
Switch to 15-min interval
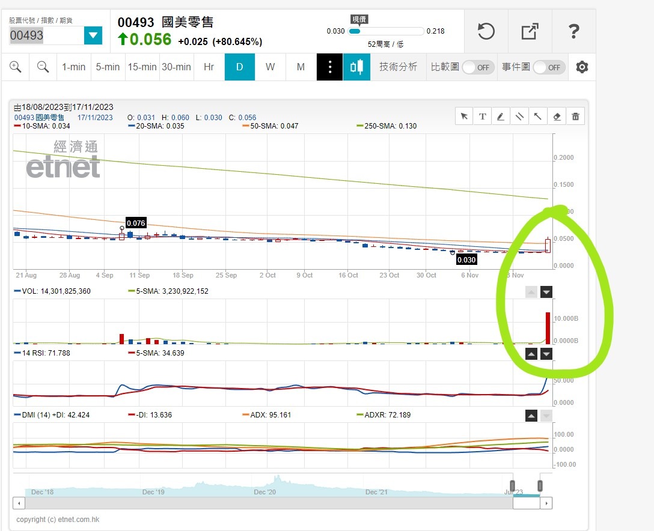click(x=142, y=67)
